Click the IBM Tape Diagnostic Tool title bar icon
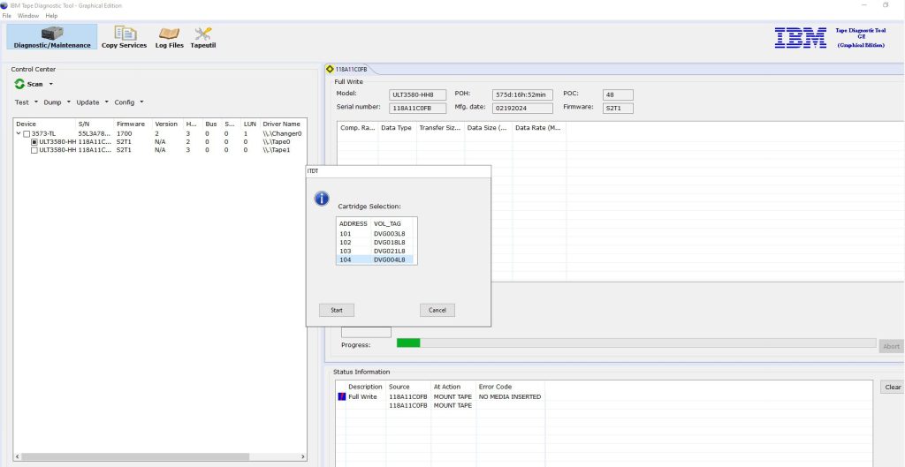Viewport: 905px width, 467px height. [x=4, y=5]
